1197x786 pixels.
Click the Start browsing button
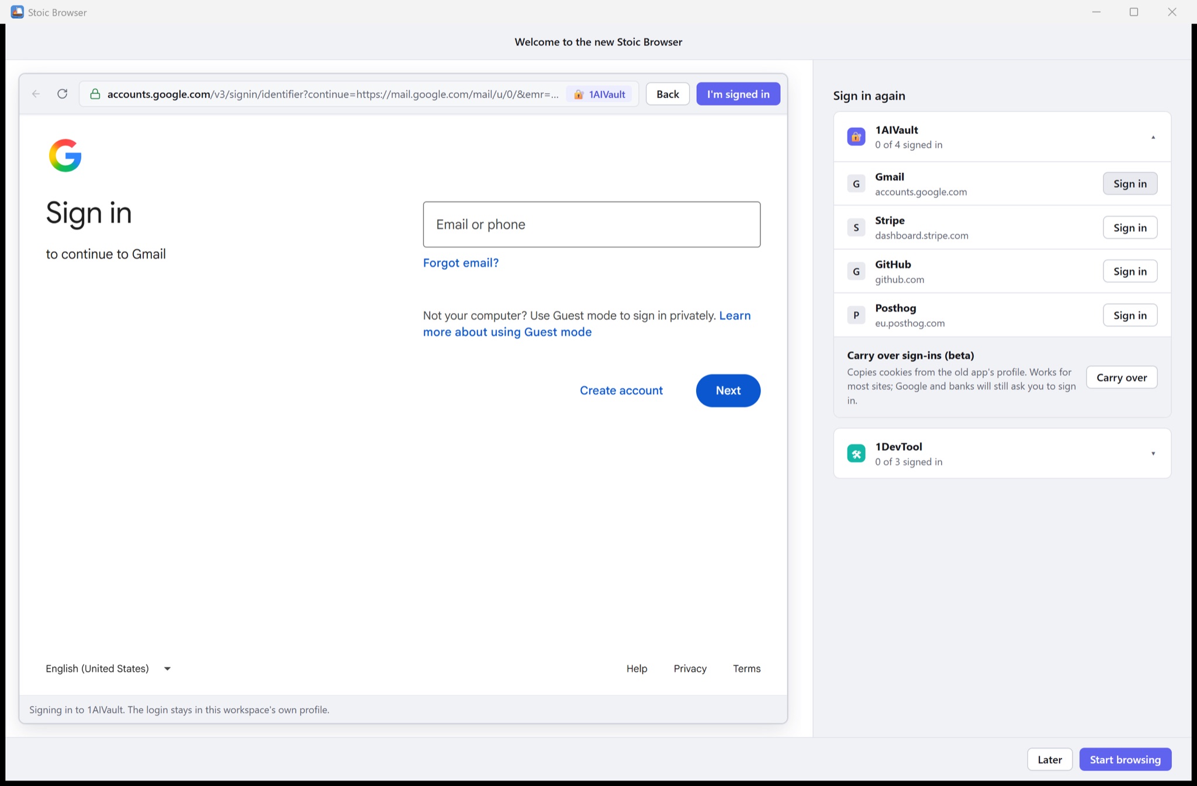[1125, 760]
